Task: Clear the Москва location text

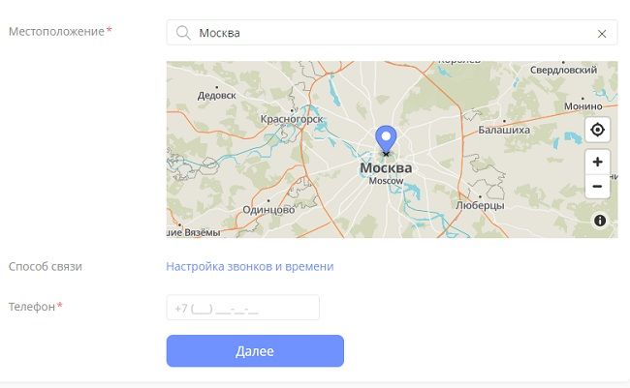Action: click(x=602, y=33)
